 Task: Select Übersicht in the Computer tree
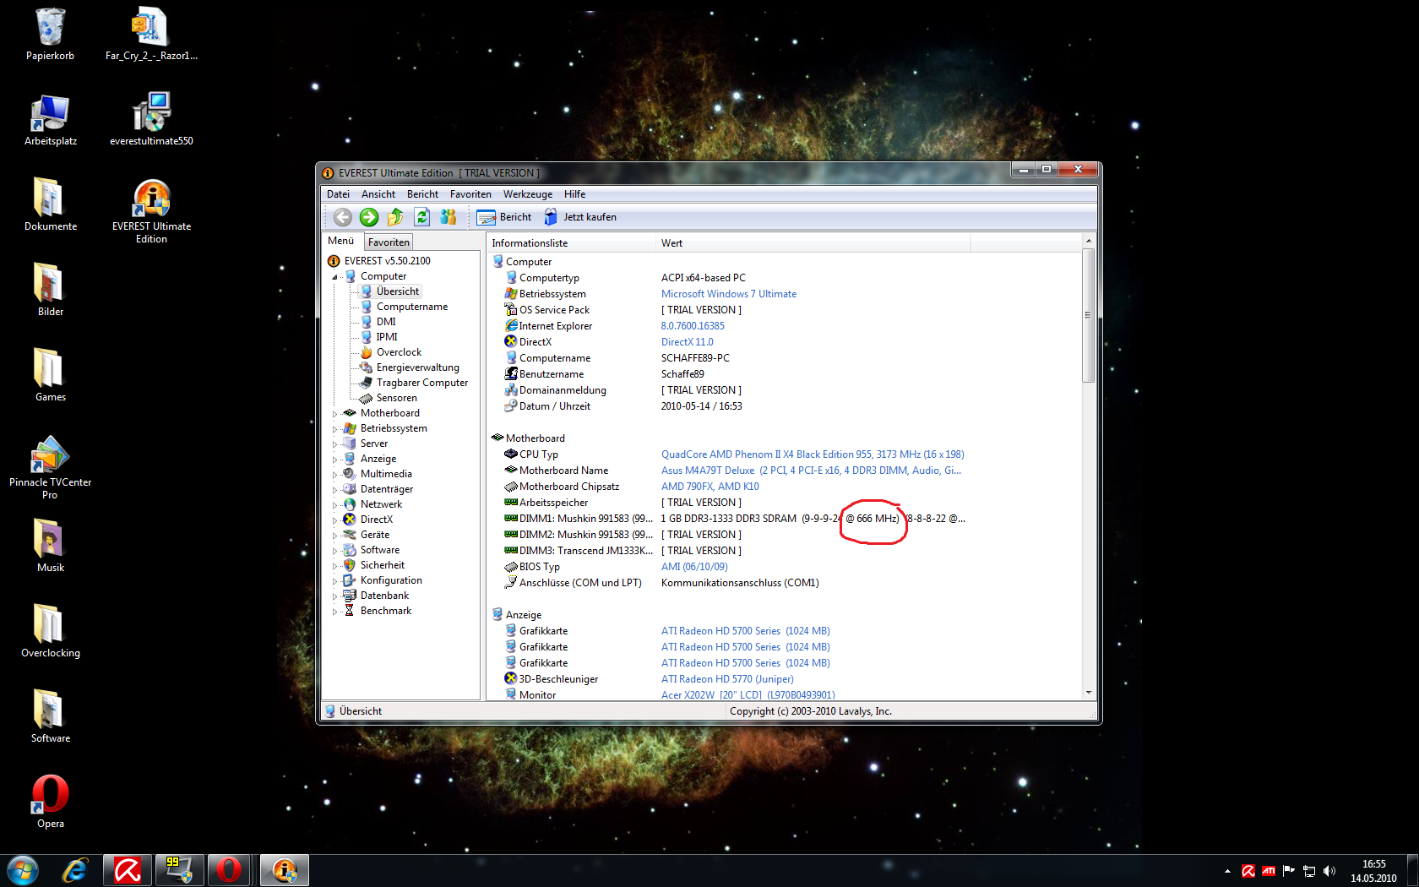point(397,291)
